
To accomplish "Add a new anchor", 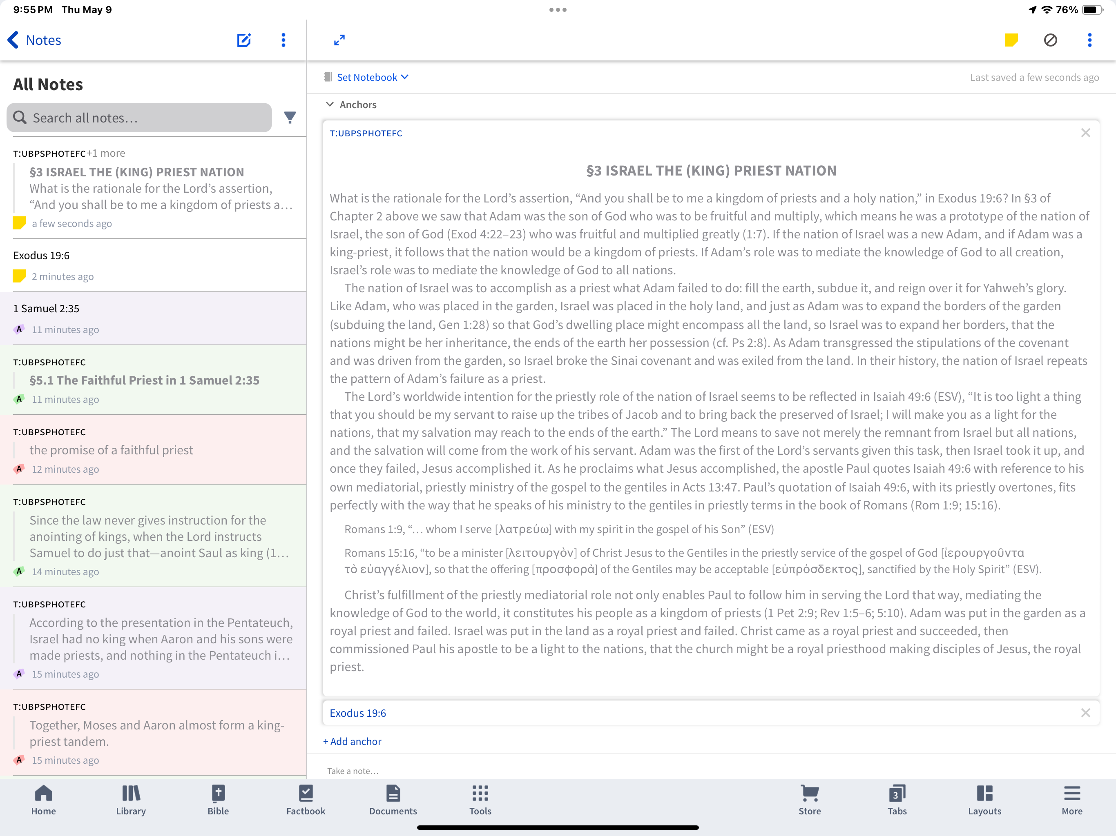I will tap(352, 741).
